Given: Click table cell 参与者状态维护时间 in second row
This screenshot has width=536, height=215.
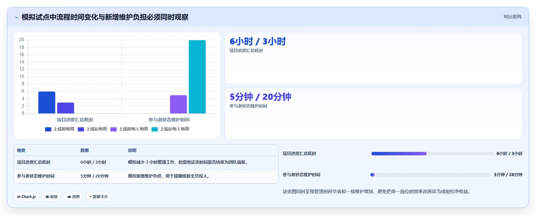Looking at the screenshot, I should click(x=36, y=176).
